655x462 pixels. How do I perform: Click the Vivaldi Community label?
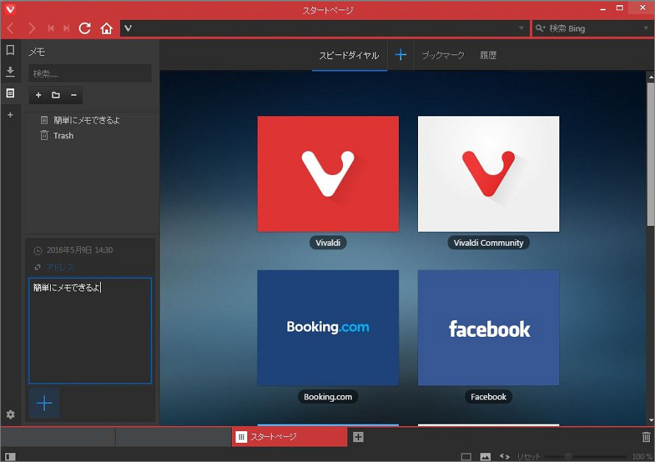[x=489, y=243]
